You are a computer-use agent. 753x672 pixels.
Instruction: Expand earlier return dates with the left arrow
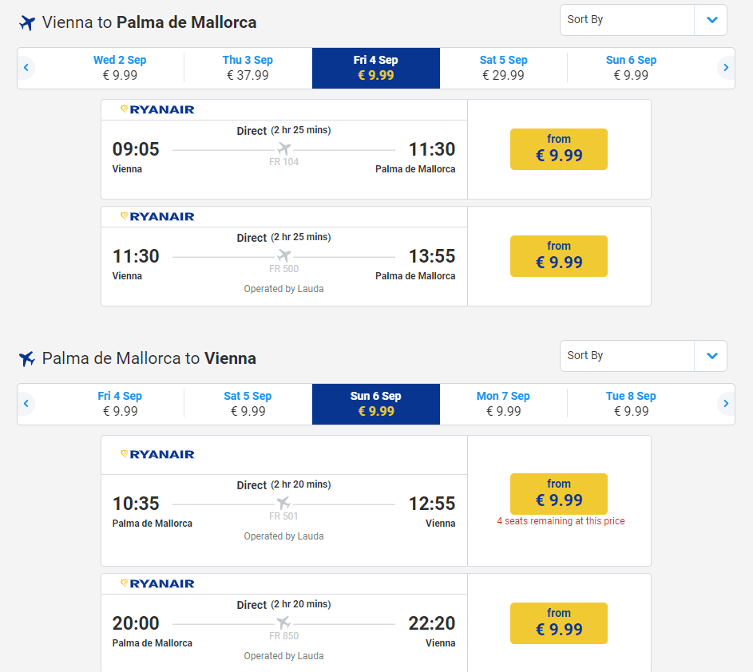26,404
